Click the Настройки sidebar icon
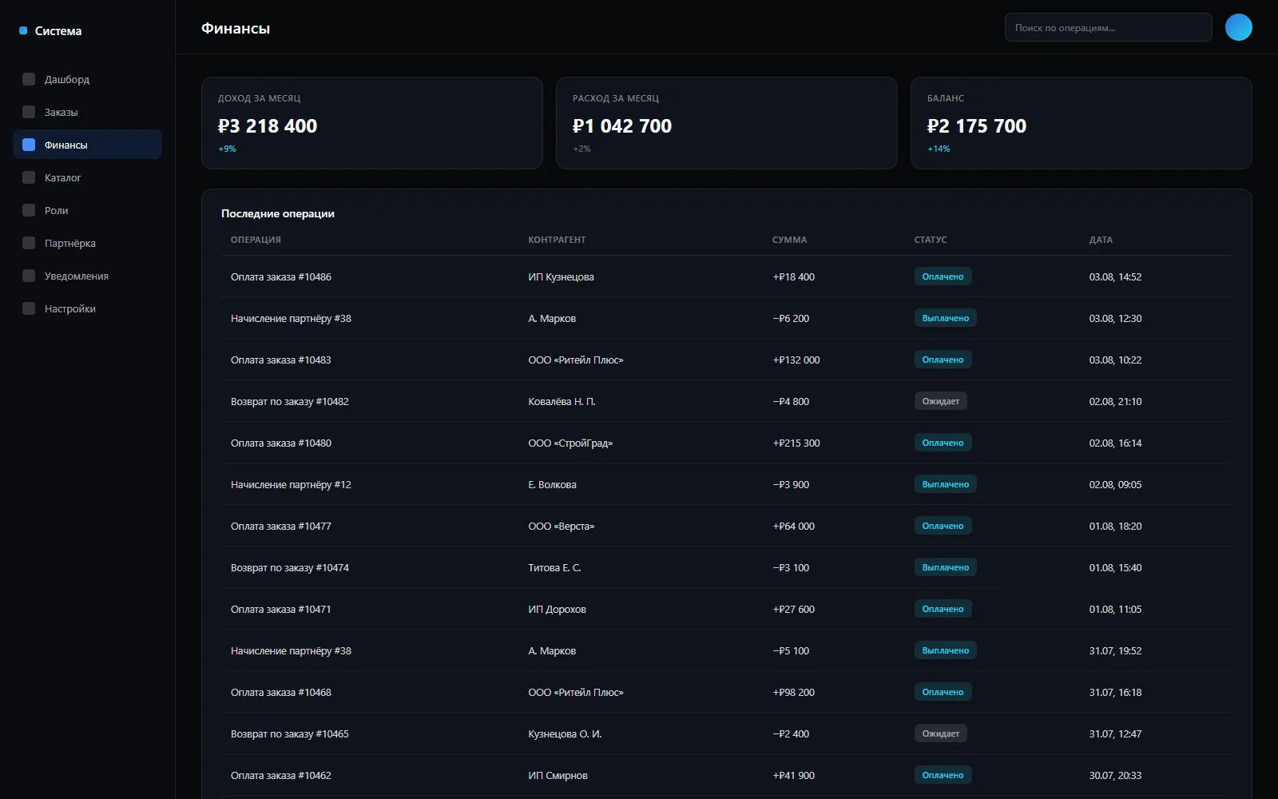The height and width of the screenshot is (799, 1278). [x=29, y=308]
